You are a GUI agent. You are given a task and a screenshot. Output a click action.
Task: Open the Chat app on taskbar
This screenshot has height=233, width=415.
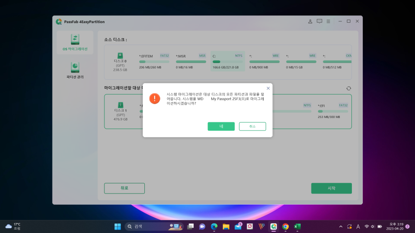[x=202, y=227]
